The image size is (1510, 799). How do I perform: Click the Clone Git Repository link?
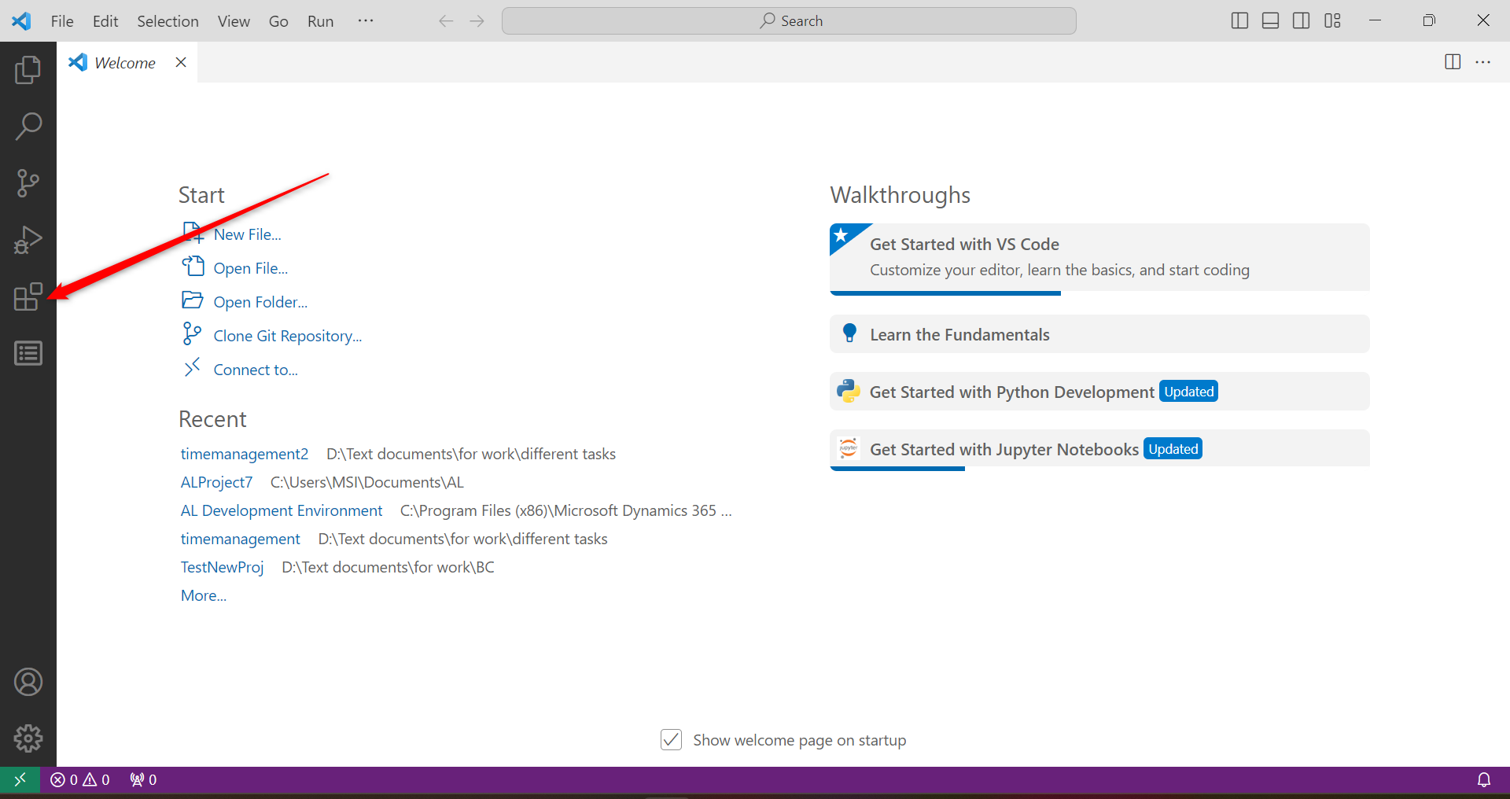click(x=287, y=336)
